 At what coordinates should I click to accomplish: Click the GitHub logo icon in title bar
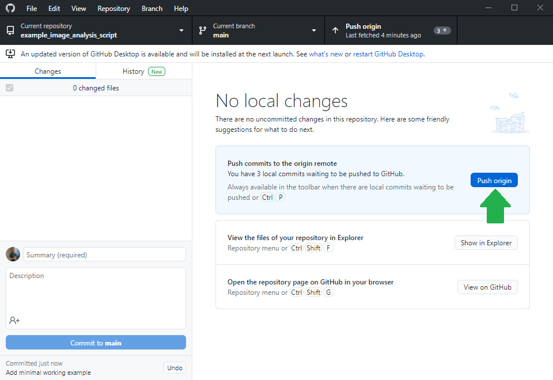tap(10, 9)
